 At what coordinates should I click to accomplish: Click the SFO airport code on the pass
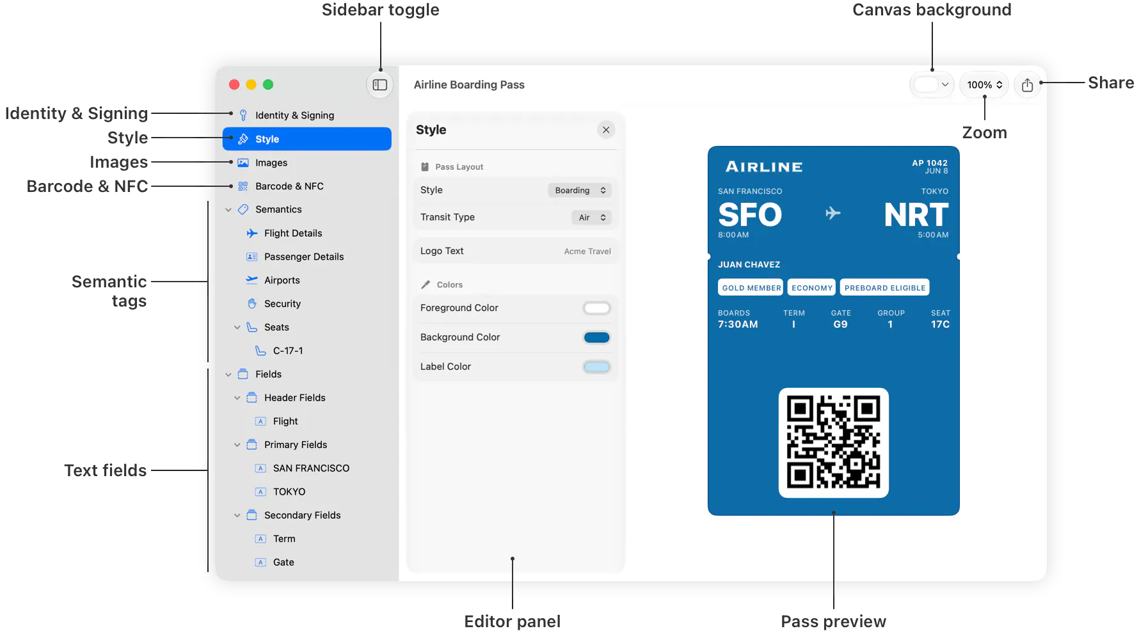click(x=750, y=214)
